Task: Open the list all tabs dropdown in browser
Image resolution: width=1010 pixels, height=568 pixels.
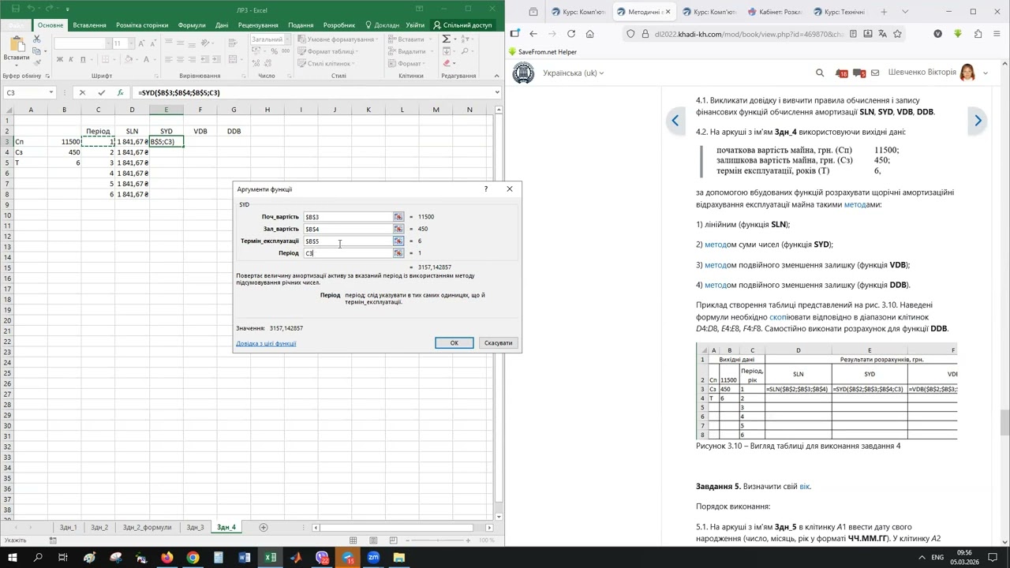Action: click(905, 12)
